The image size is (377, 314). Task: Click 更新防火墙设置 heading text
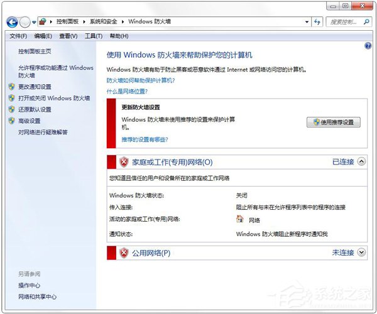141,107
